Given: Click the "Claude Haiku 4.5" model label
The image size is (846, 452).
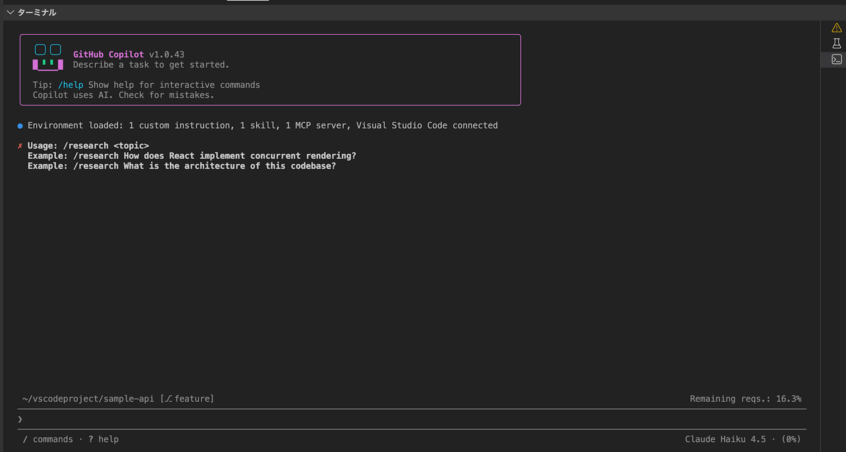Looking at the screenshot, I should [725, 440].
